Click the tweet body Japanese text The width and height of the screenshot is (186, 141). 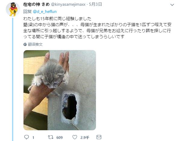point(97,28)
